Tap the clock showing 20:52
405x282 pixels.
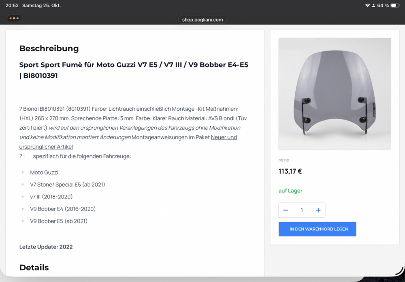[12, 6]
